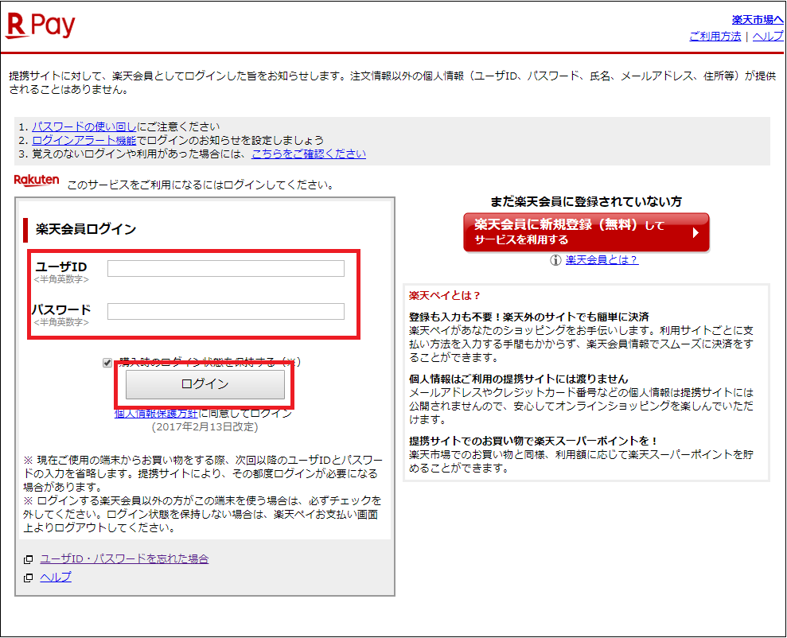Click the まだ楽天会員に登録されていない方 heading
This screenshot has height=638, width=787.
[x=586, y=201]
